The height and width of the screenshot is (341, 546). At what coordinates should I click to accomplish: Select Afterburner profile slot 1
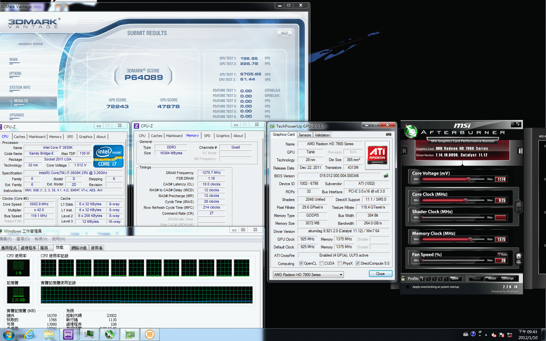pos(422,279)
